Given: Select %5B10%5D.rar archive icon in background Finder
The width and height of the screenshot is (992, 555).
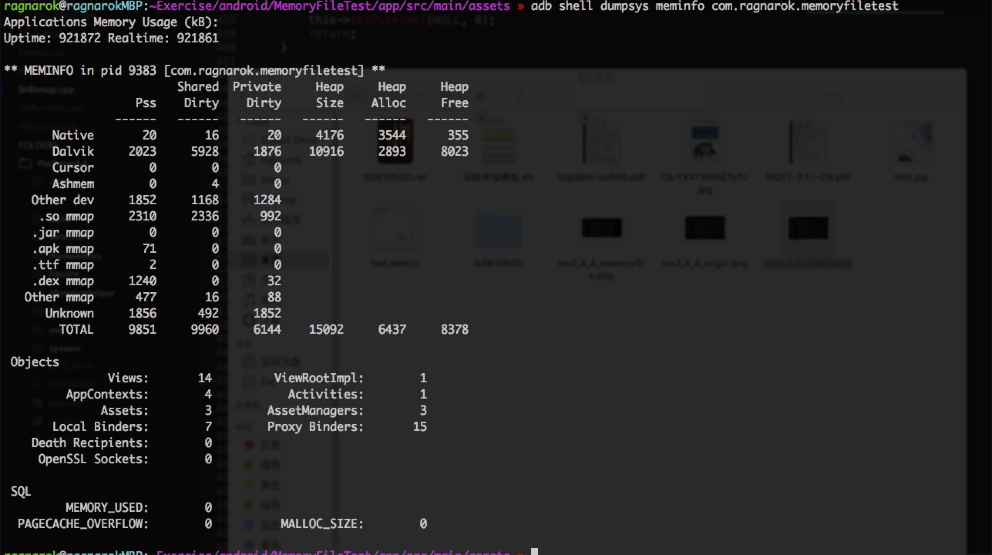Looking at the screenshot, I should 395,141.
